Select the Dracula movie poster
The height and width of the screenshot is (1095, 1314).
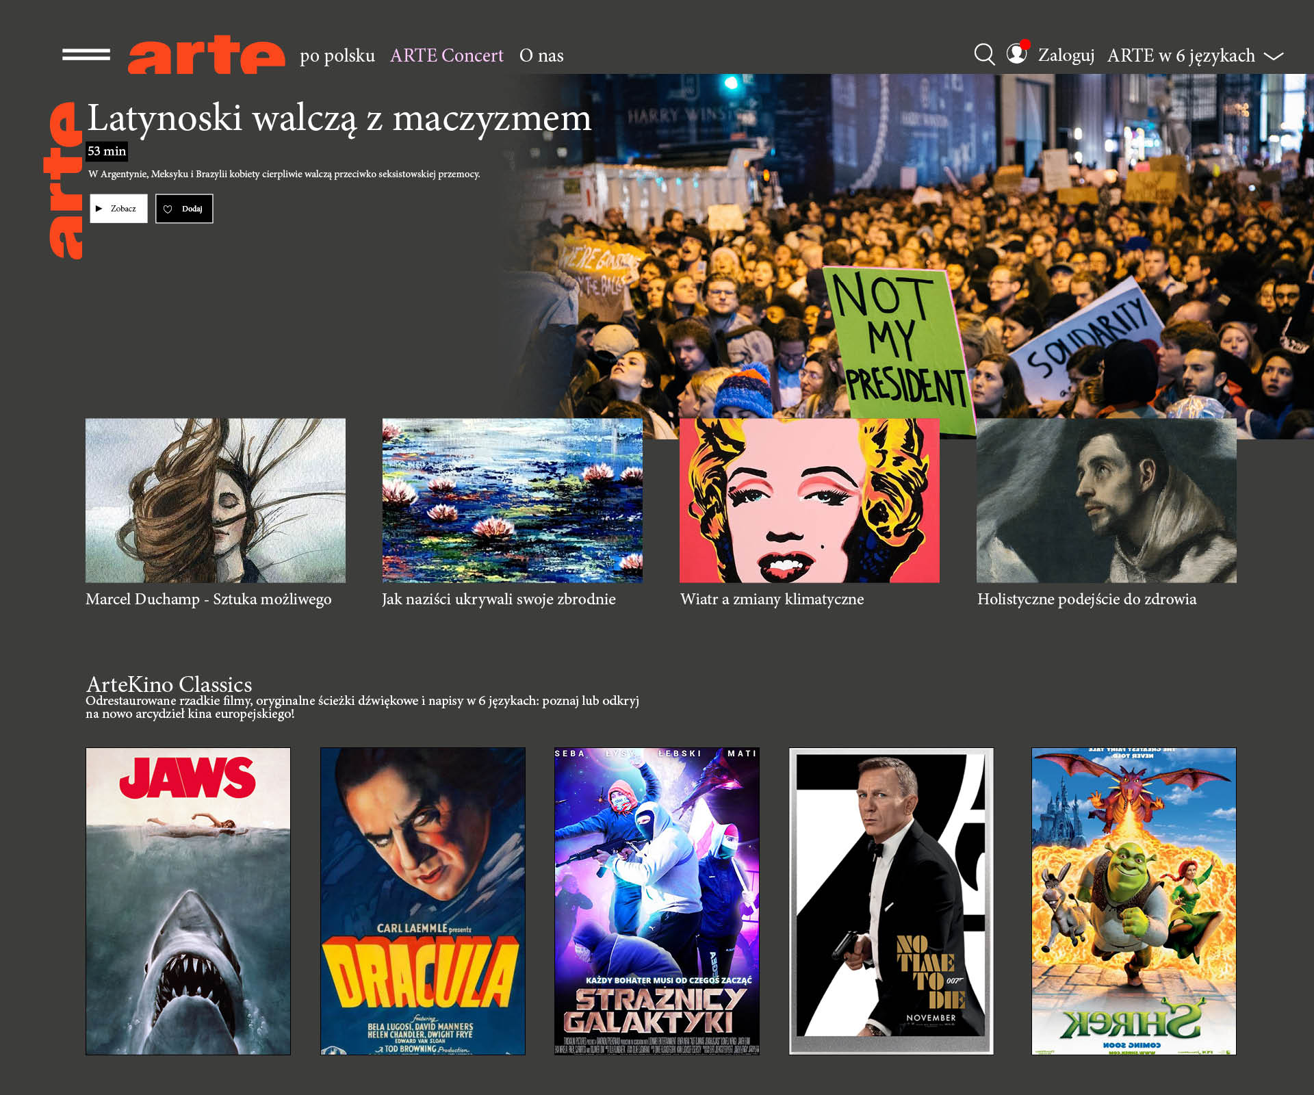423,901
